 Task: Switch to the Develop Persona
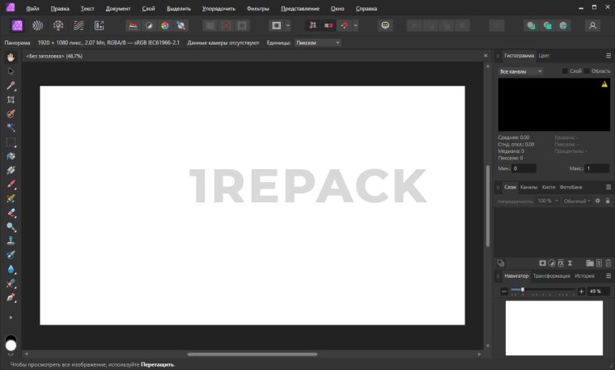point(58,25)
